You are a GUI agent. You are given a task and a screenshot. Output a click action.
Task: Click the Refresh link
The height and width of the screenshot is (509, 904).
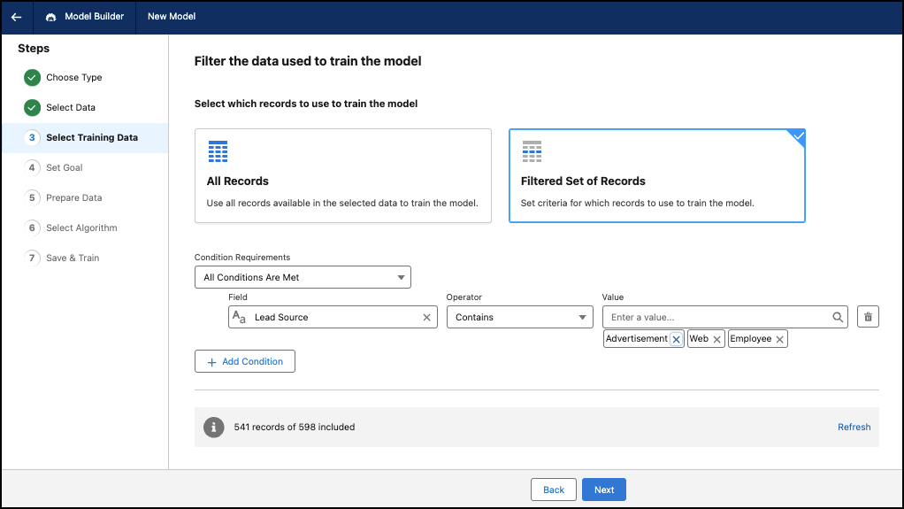[x=854, y=427]
